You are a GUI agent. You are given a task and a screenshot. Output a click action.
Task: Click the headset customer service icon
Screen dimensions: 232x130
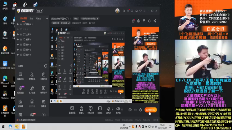(124, 11)
